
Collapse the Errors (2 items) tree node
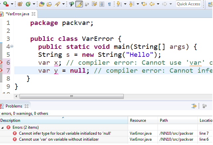(2, 127)
